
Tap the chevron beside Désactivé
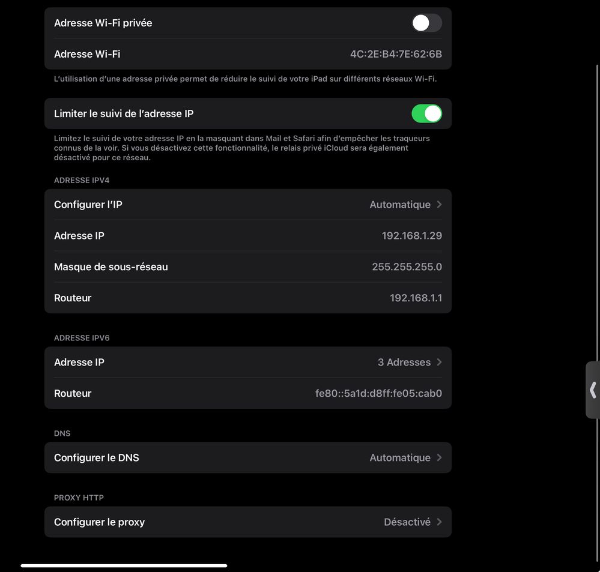coord(440,522)
